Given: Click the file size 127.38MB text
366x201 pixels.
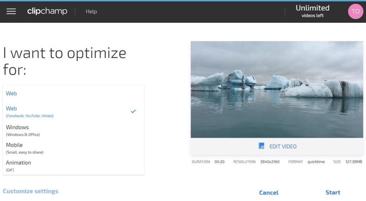Looking at the screenshot, I should coord(353,162).
